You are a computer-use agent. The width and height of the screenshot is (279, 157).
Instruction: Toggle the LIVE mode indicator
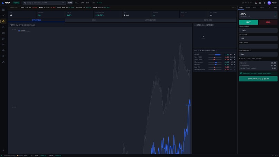point(16,3)
